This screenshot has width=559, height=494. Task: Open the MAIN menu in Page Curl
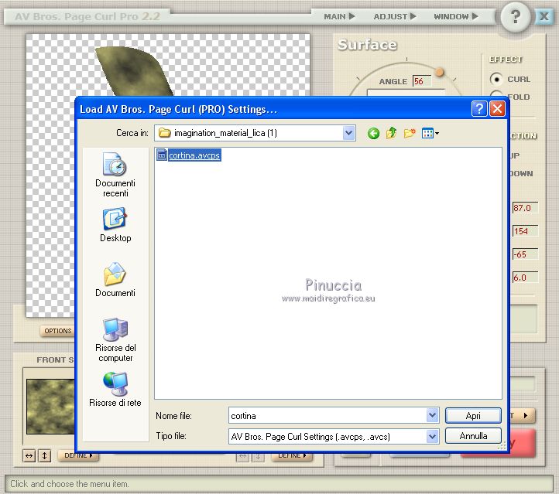(339, 16)
